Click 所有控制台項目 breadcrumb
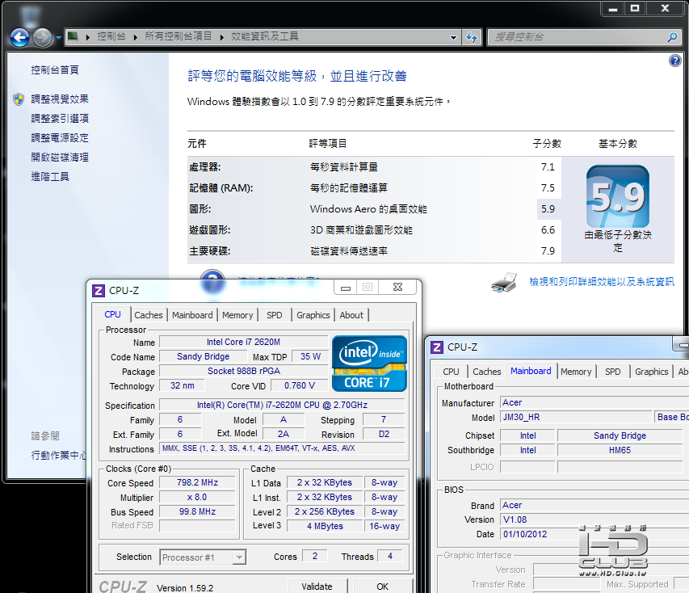The image size is (689, 593). click(179, 36)
